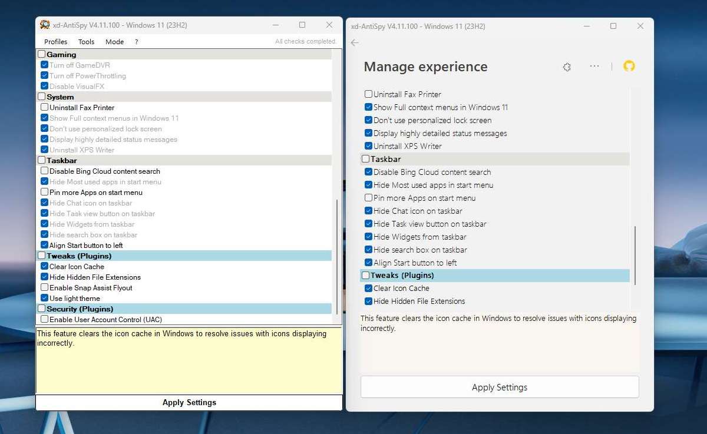Click the xd-AntiSpy owl app icon in left window title bar
This screenshot has width=707, height=434.
point(45,25)
